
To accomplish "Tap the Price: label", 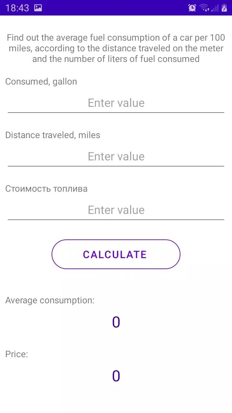I will click(17, 354).
